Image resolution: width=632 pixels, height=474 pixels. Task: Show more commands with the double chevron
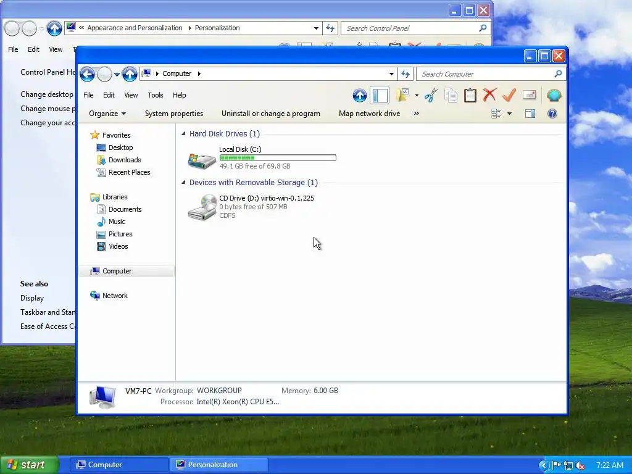417,114
